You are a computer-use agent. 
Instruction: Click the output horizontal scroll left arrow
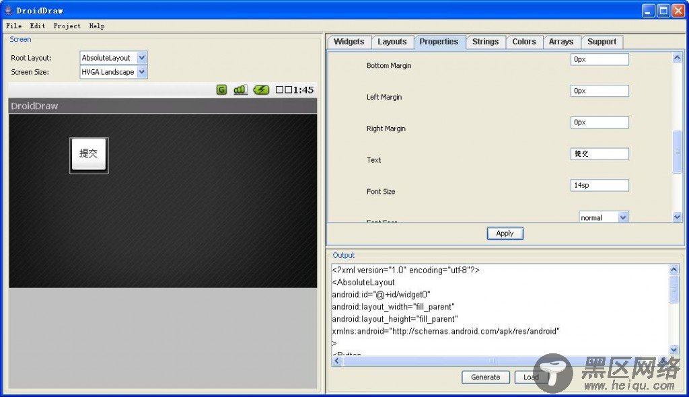[x=337, y=361]
